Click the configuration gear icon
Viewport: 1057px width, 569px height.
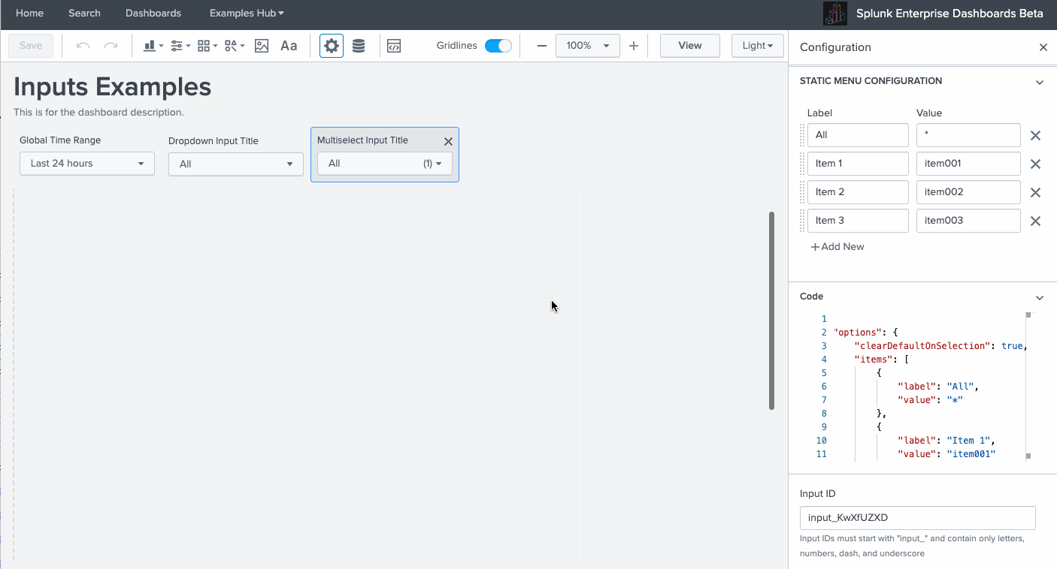(x=332, y=46)
